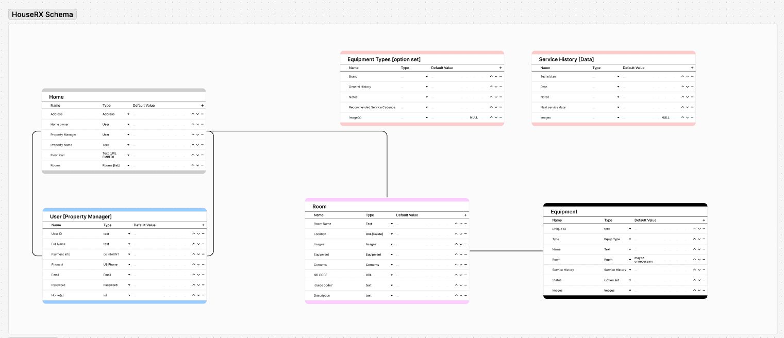Open the Type dropdown for Floor Plan

pyautogui.click(x=128, y=155)
